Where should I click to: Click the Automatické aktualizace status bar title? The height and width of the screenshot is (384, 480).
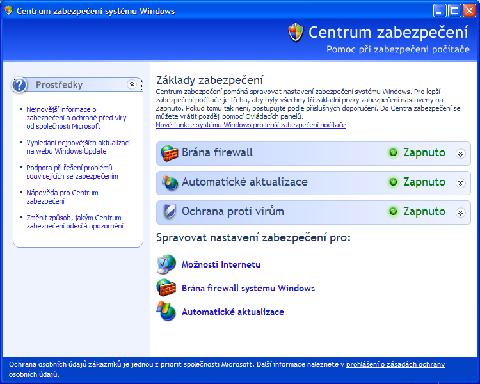coord(244,182)
